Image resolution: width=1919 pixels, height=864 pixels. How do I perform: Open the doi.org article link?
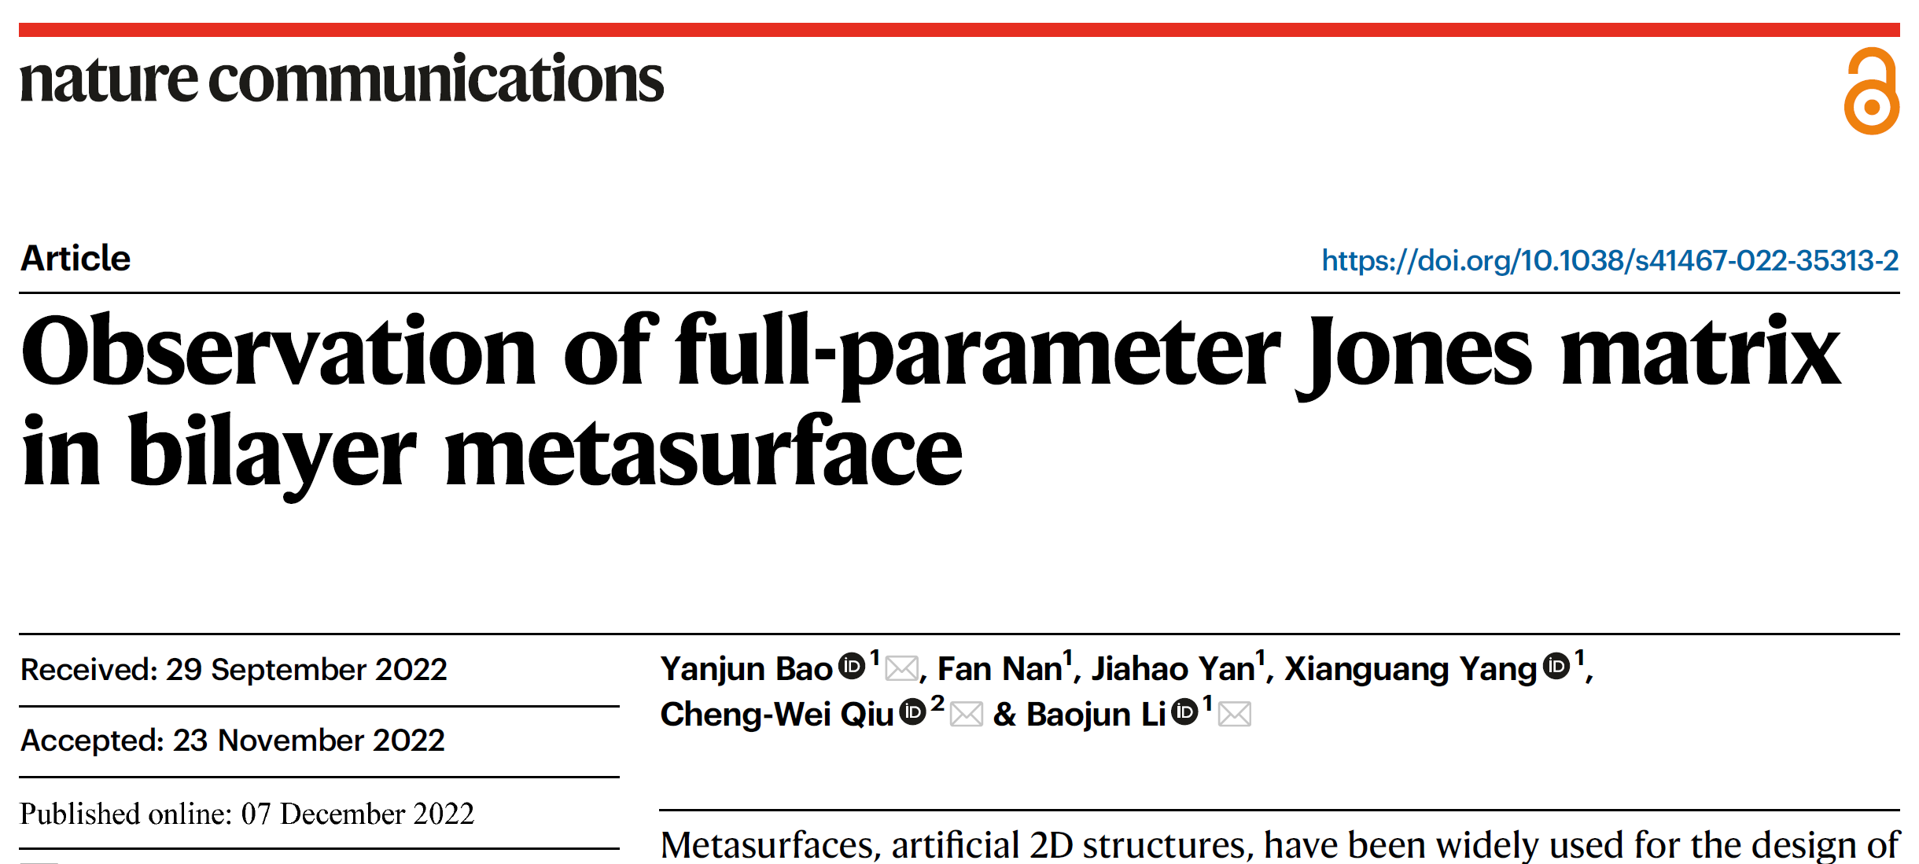1610,260
